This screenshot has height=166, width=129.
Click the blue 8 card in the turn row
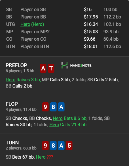click(x=53, y=146)
